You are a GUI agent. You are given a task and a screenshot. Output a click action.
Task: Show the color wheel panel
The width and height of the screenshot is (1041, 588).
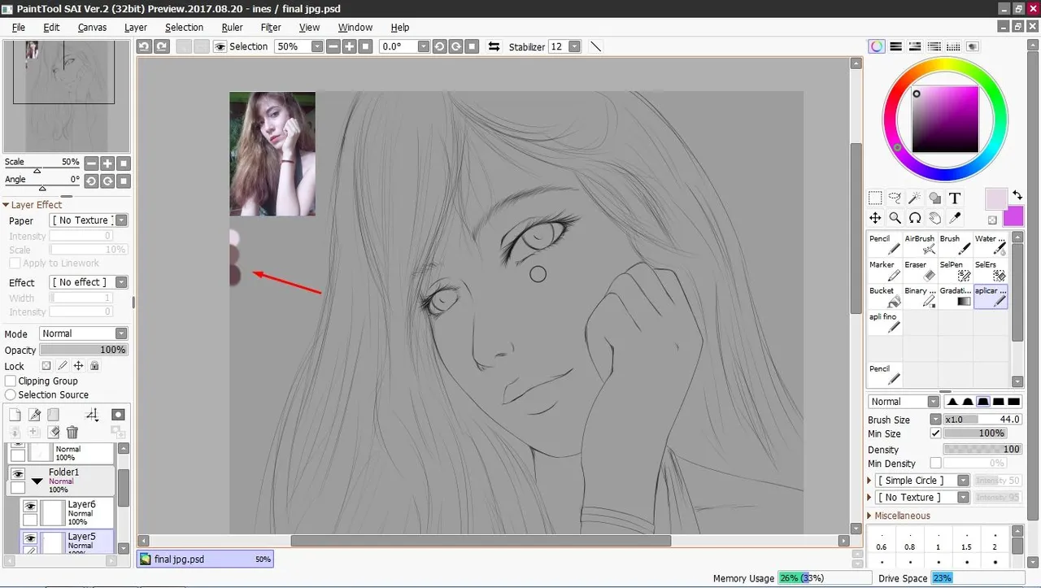pos(876,46)
